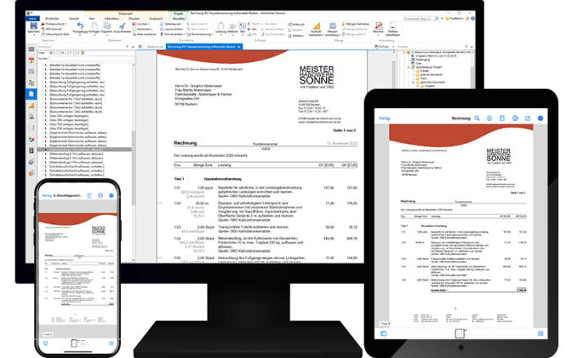Click the Suchen input field
This screenshot has height=358, width=572.
(92, 58)
